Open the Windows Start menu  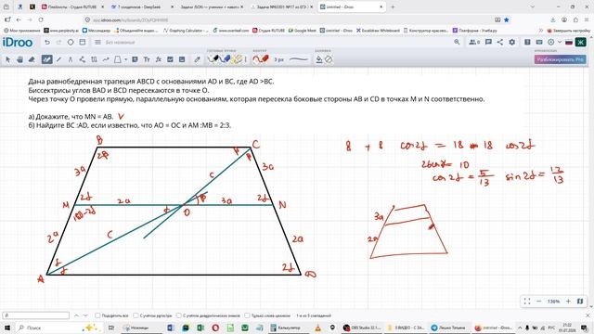(6, 328)
